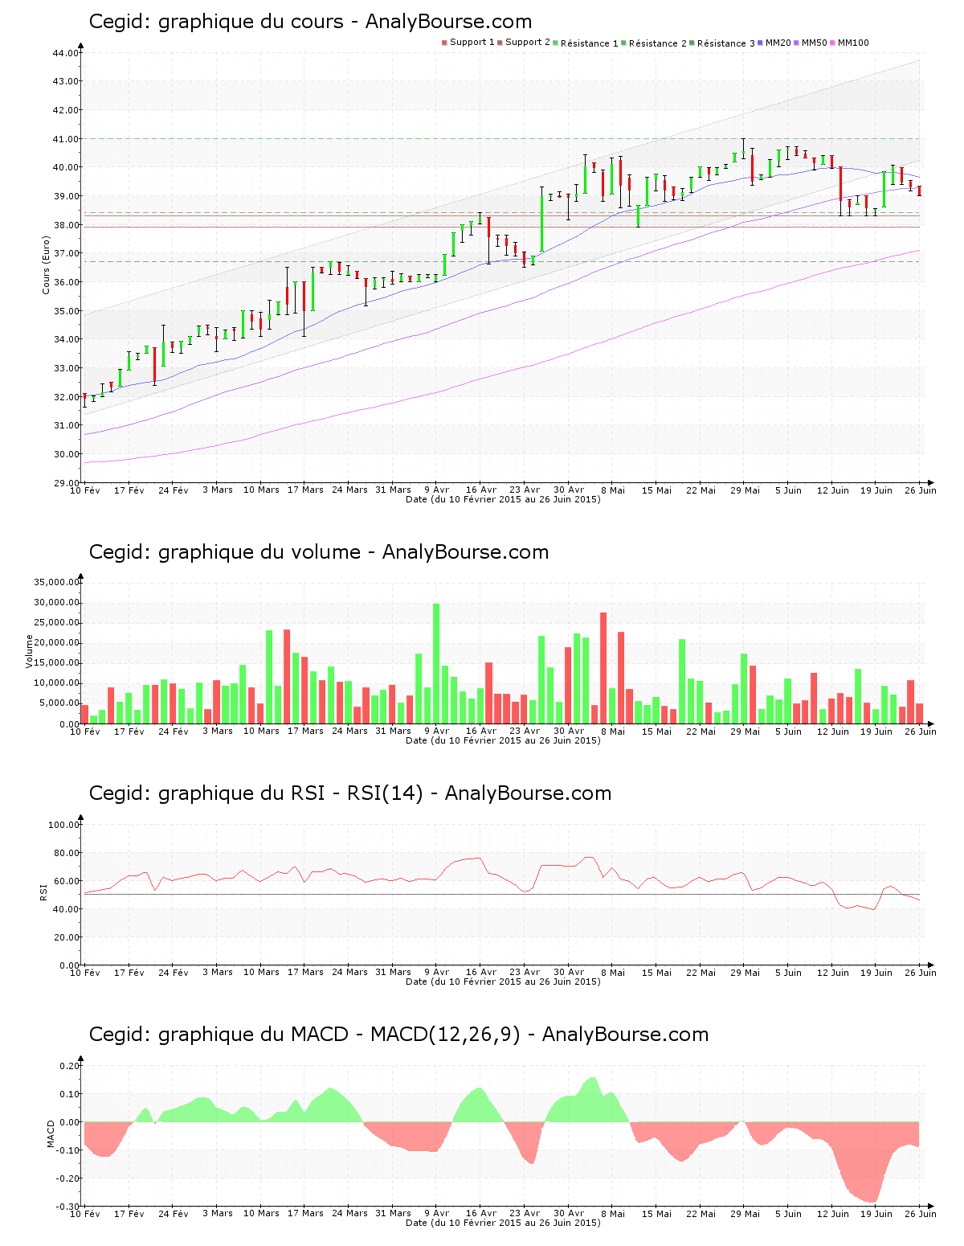The height and width of the screenshot is (1246, 964).
Task: Click '29 Mai' on the RSI chart date axis
Action: tap(745, 973)
